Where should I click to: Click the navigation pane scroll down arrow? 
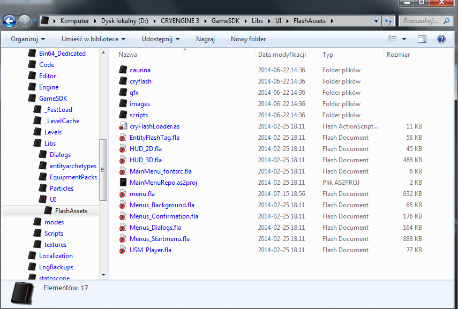click(103, 275)
